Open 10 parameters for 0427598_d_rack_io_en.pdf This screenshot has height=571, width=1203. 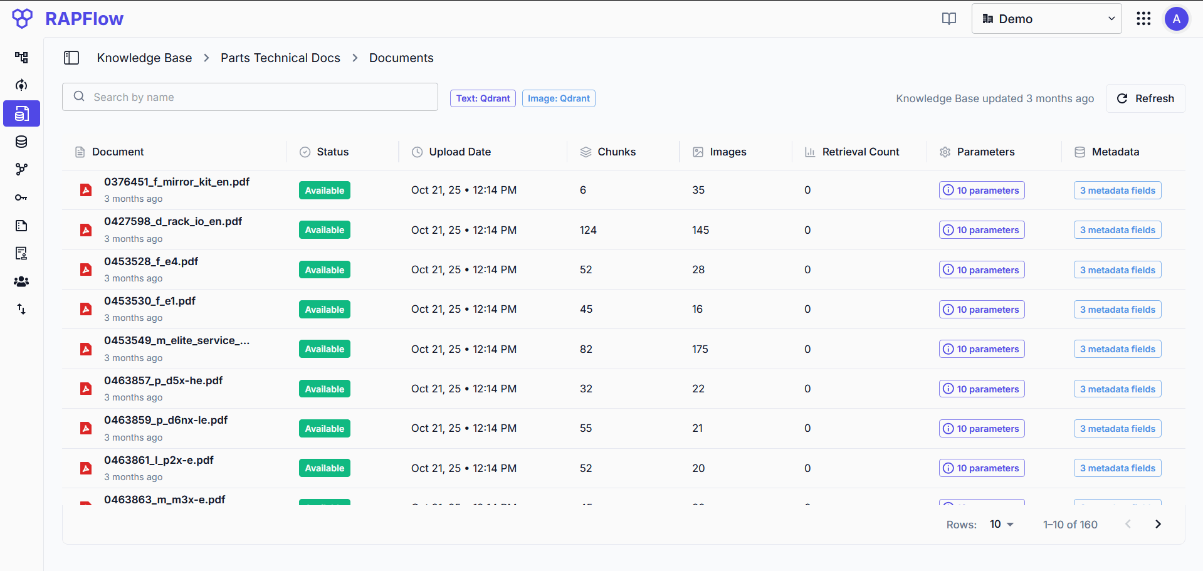coord(981,230)
